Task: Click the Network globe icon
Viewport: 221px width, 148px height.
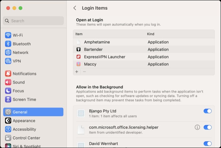Action: 8,52
